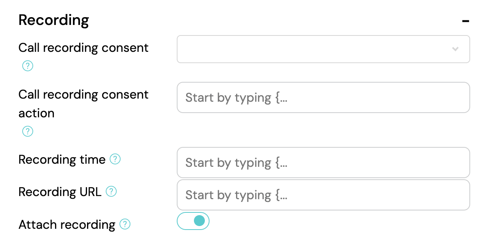View the Recording URL help tooltip icon
This screenshot has width=485, height=251.
pyautogui.click(x=111, y=191)
